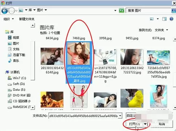176x131 pixels.
Task: Click the 打开(O) button
Action: [x=134, y=124]
